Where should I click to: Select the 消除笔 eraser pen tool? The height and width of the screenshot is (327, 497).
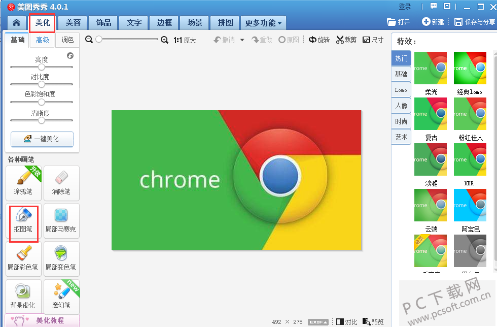61,183
